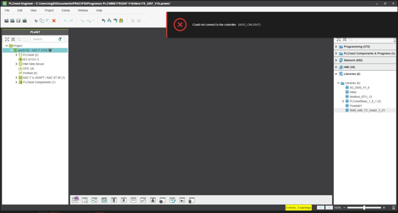Click the Collapse All icon in PLANT panel
Image resolution: width=398 pixels, height=213 pixels.
[x=13, y=39]
